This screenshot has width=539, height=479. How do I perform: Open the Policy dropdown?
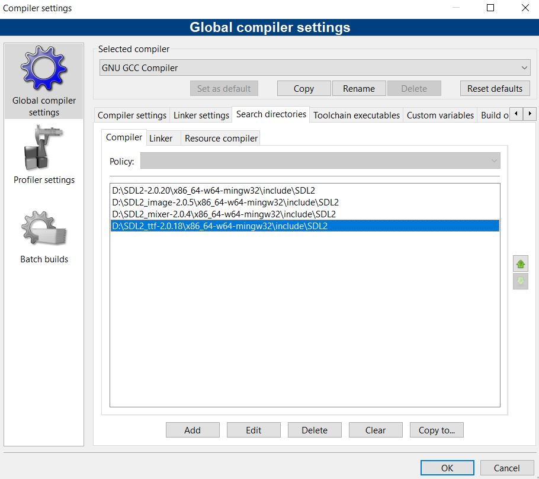coord(320,161)
